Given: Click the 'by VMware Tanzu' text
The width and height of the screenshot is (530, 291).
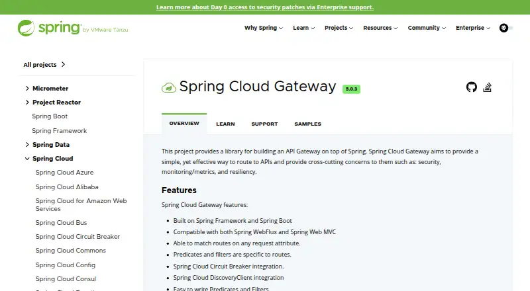Looking at the screenshot, I should pos(105,30).
